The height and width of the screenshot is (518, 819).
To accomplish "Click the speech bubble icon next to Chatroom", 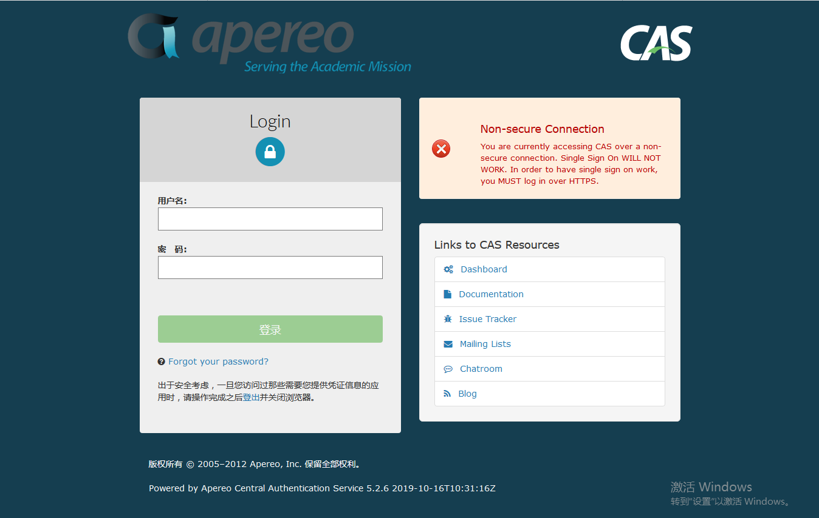I will pyautogui.click(x=448, y=368).
